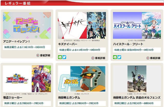The image size is (164, 107).
Task: Click the LINE share icon under ハイスクール・フリート
Action: tap(115, 57)
